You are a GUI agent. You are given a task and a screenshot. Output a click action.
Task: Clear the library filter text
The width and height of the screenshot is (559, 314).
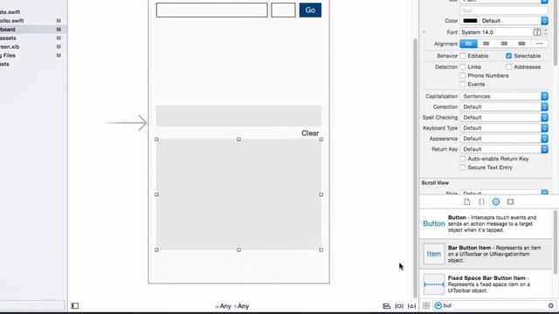[x=551, y=305]
